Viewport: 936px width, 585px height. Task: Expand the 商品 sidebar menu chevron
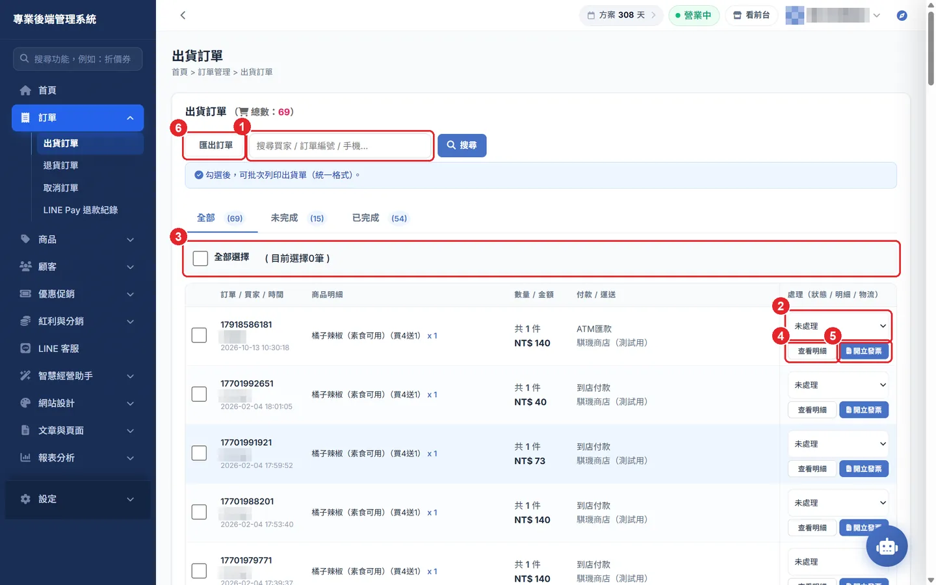(x=130, y=240)
